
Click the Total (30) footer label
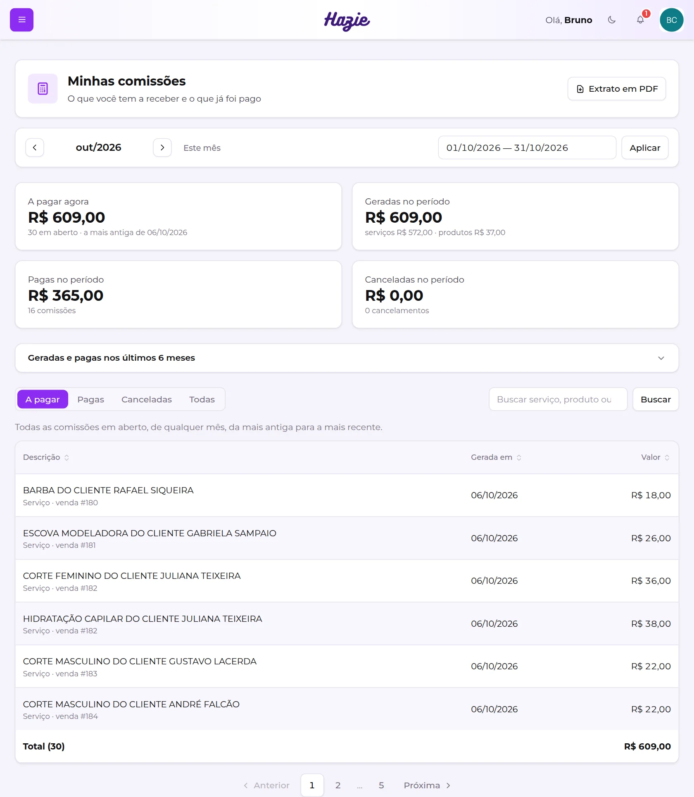tap(44, 747)
